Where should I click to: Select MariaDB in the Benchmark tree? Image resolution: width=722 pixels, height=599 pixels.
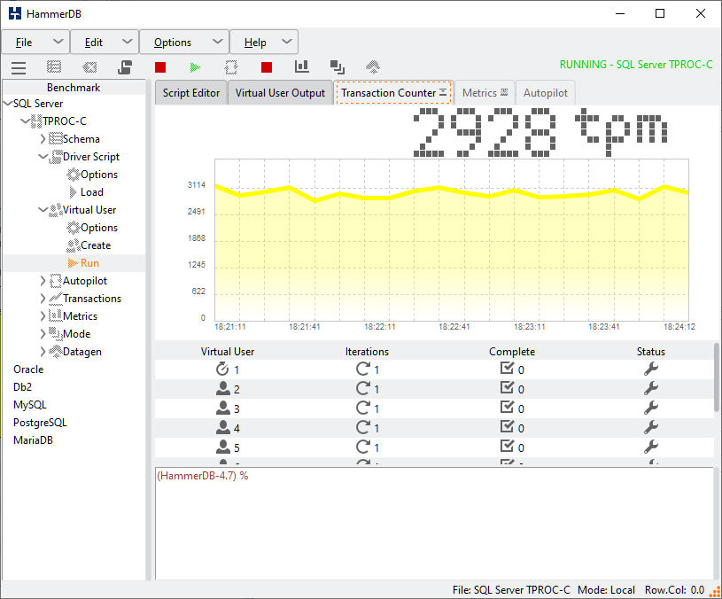[33, 440]
